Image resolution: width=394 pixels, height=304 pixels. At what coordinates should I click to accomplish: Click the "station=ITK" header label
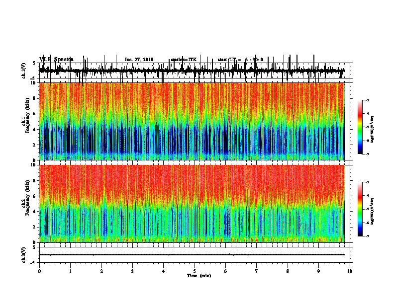[184, 60]
